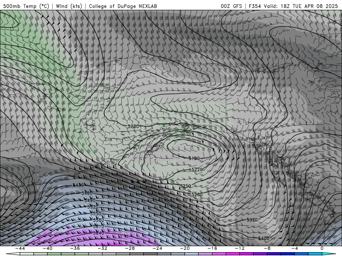
Task: Click the 'College of DuPage NEXLAB' credit text
Action: coord(123,6)
